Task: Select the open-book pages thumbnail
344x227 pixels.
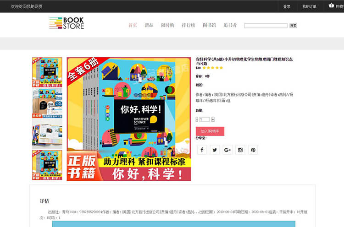Action: click(47, 134)
